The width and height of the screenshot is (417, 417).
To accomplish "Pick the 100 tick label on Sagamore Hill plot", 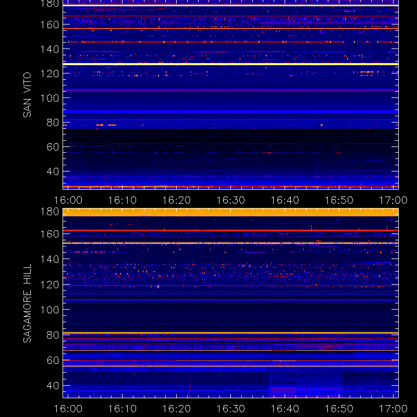I will coord(50,310).
